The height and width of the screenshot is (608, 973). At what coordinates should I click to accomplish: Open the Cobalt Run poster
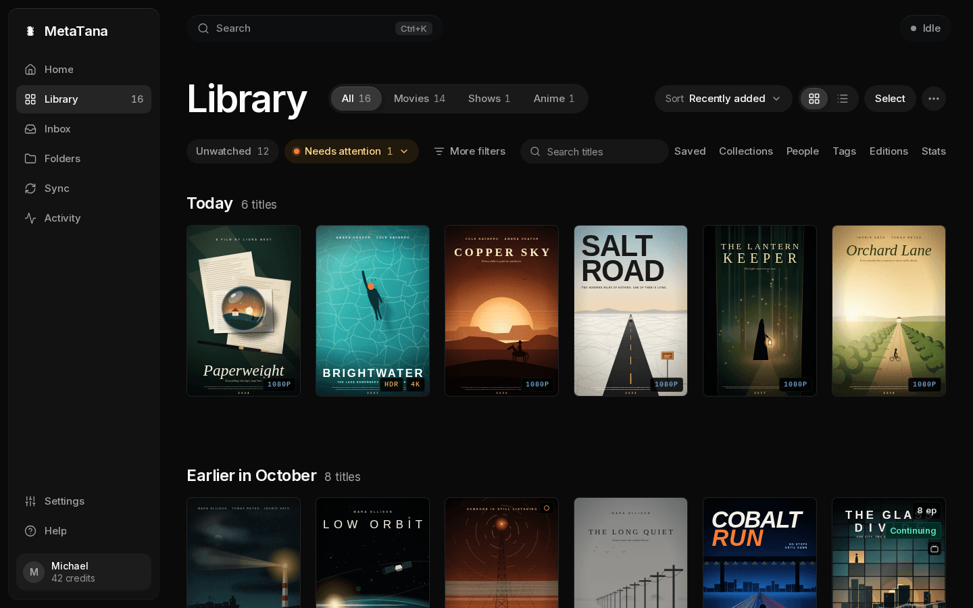[759, 553]
